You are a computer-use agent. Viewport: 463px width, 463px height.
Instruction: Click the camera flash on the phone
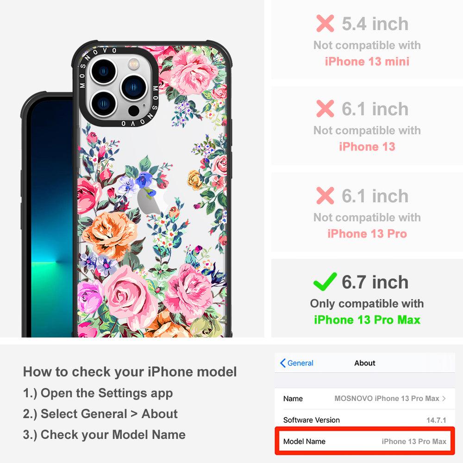click(133, 63)
